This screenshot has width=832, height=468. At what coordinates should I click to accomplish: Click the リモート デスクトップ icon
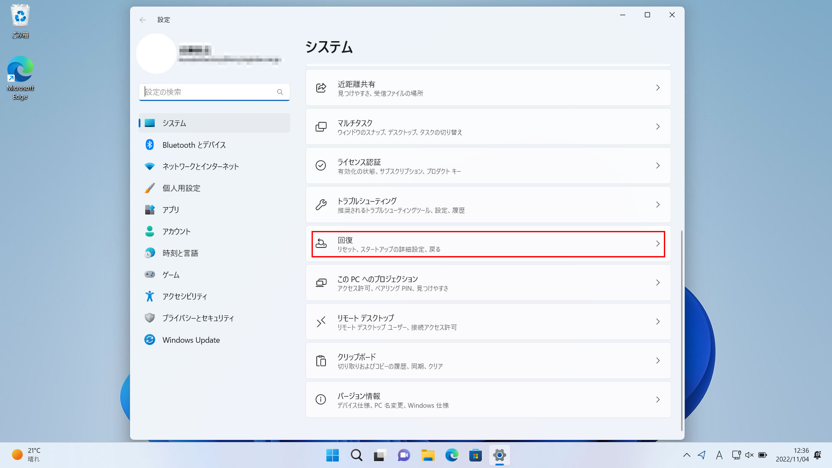click(321, 322)
